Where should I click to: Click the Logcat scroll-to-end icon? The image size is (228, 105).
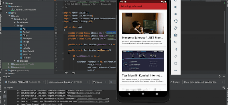[5, 96]
